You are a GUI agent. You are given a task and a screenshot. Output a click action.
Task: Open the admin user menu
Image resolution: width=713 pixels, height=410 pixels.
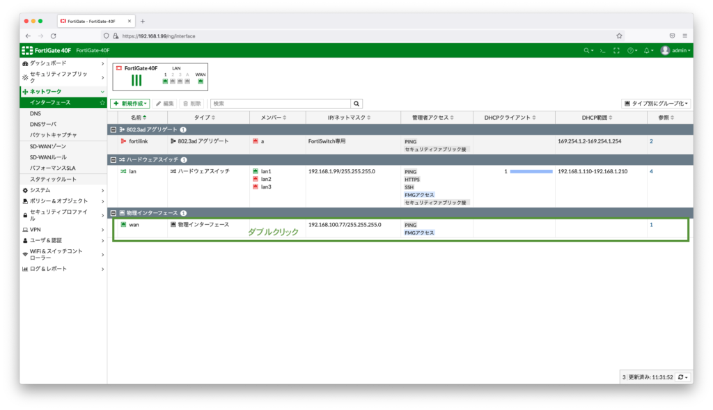point(675,50)
